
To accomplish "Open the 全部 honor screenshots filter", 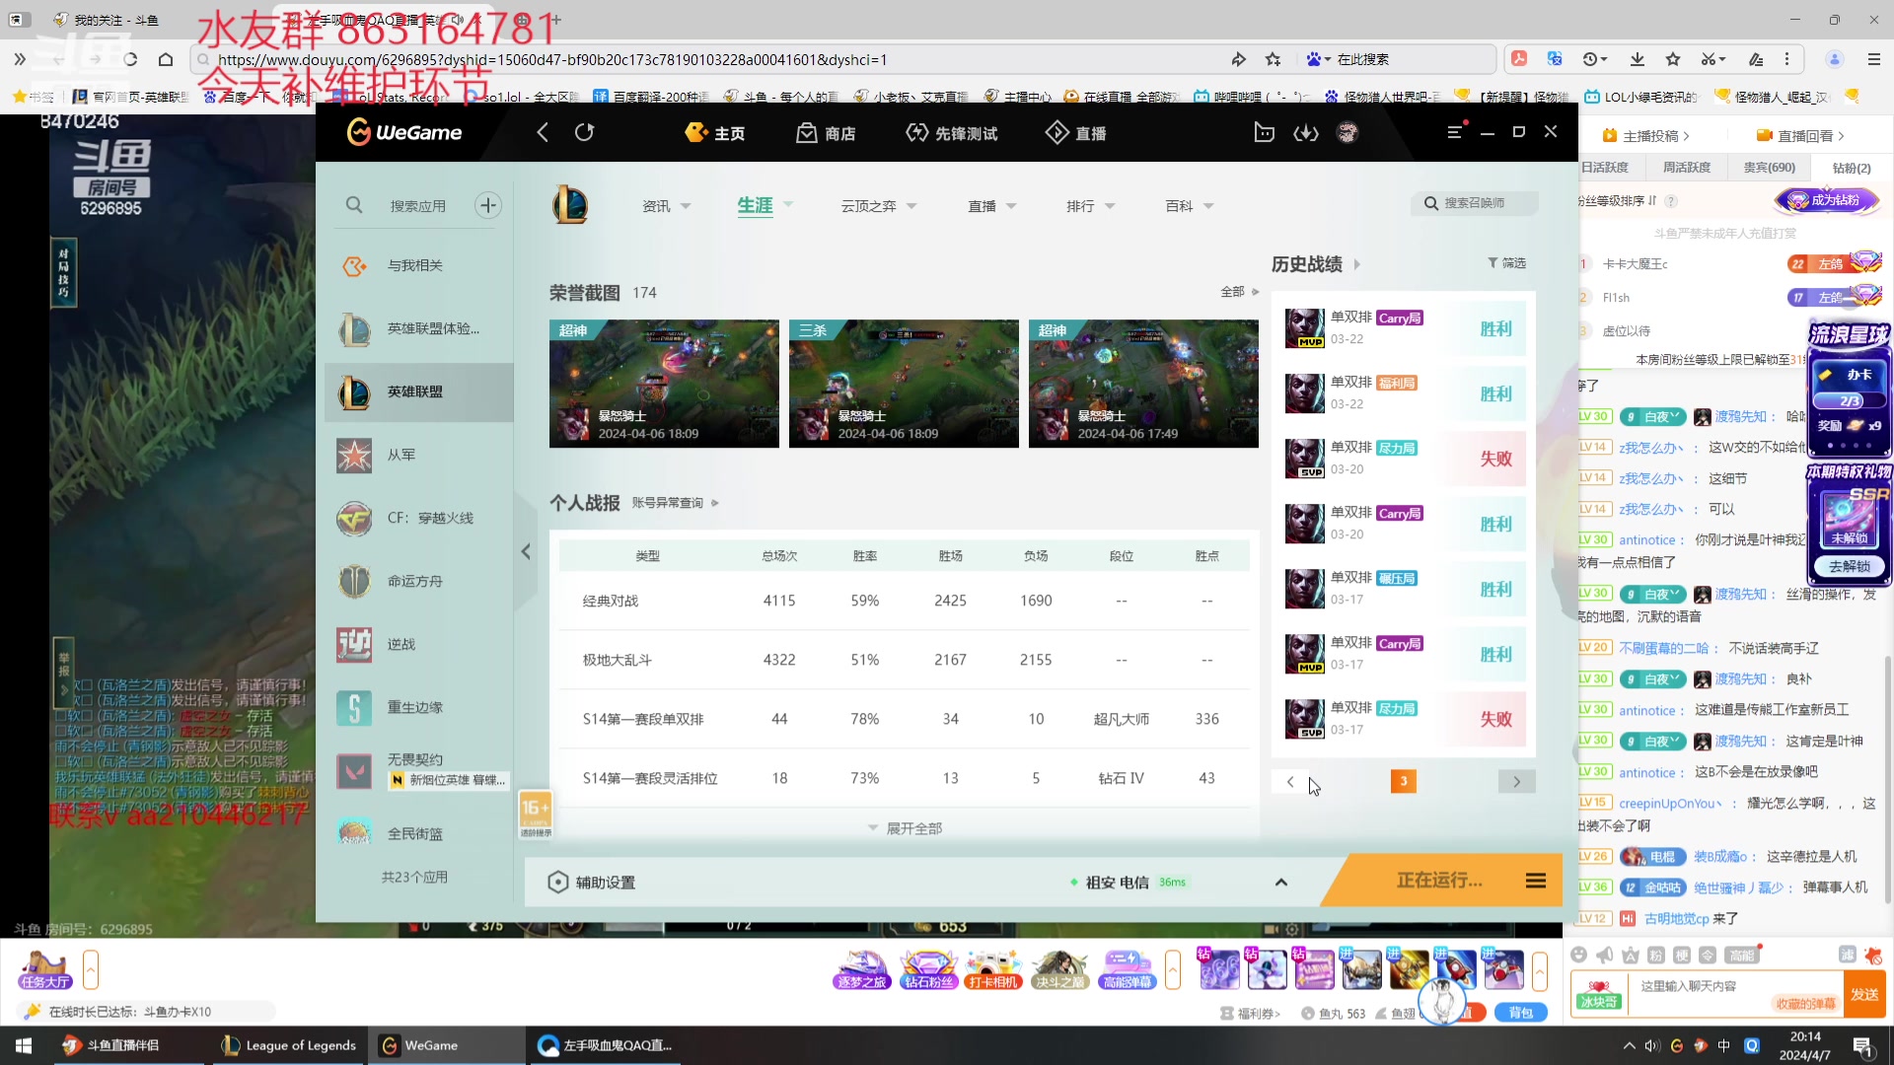I will [1232, 292].
